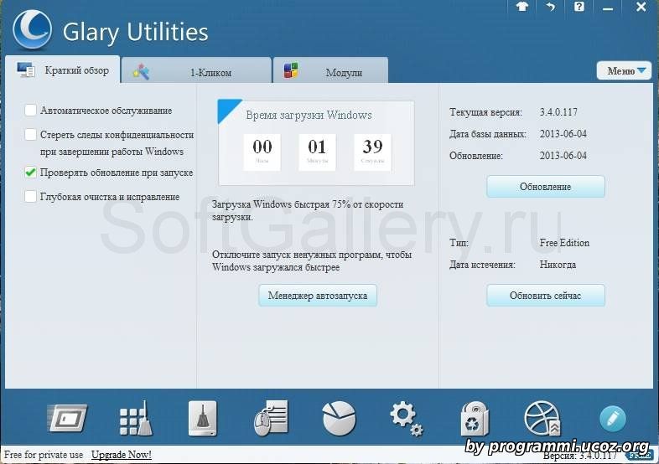
Task: Open the disk cleaner icon in bottom toolbar
Action: 68,418
